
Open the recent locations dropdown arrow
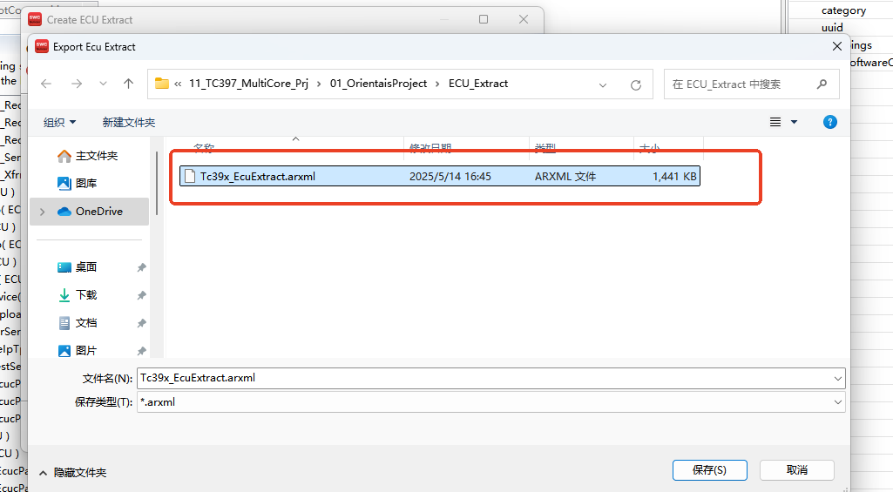[x=103, y=84]
